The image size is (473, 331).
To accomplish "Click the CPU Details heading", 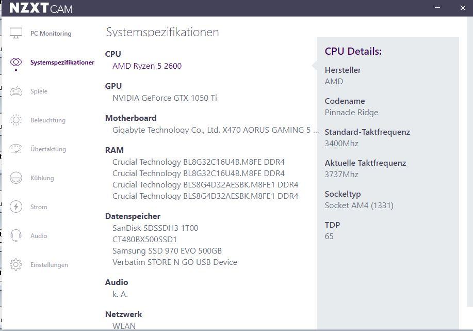I will pos(353,51).
